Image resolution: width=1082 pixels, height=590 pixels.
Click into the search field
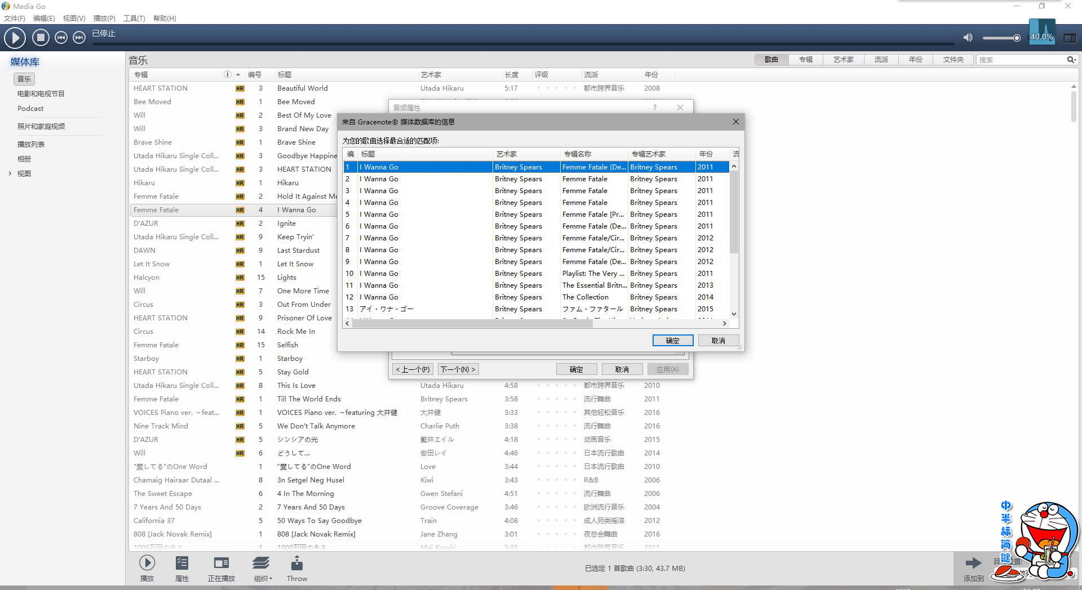click(x=1021, y=60)
